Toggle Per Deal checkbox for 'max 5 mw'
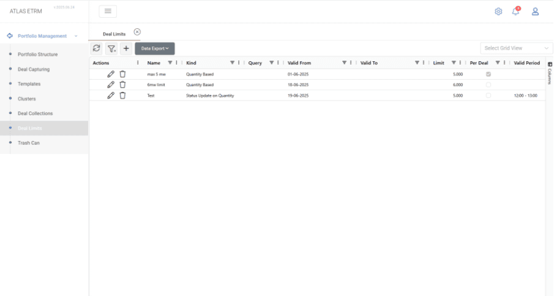Image resolution: width=557 pixels, height=296 pixels. click(x=488, y=74)
